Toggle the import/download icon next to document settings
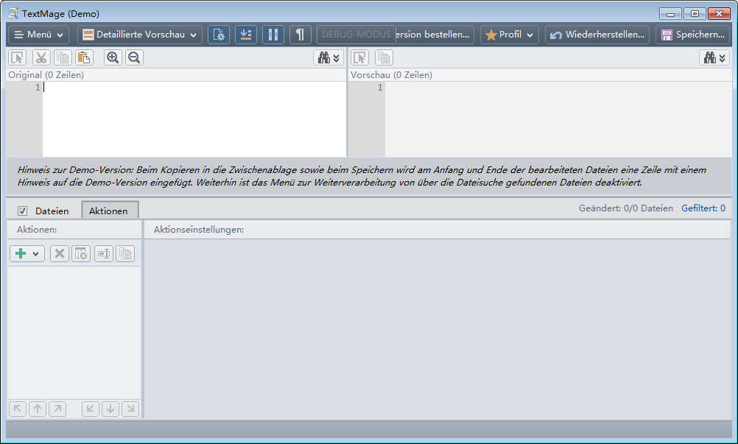 (246, 34)
